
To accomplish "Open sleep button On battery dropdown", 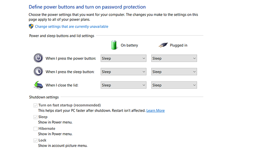I will pos(124,72).
